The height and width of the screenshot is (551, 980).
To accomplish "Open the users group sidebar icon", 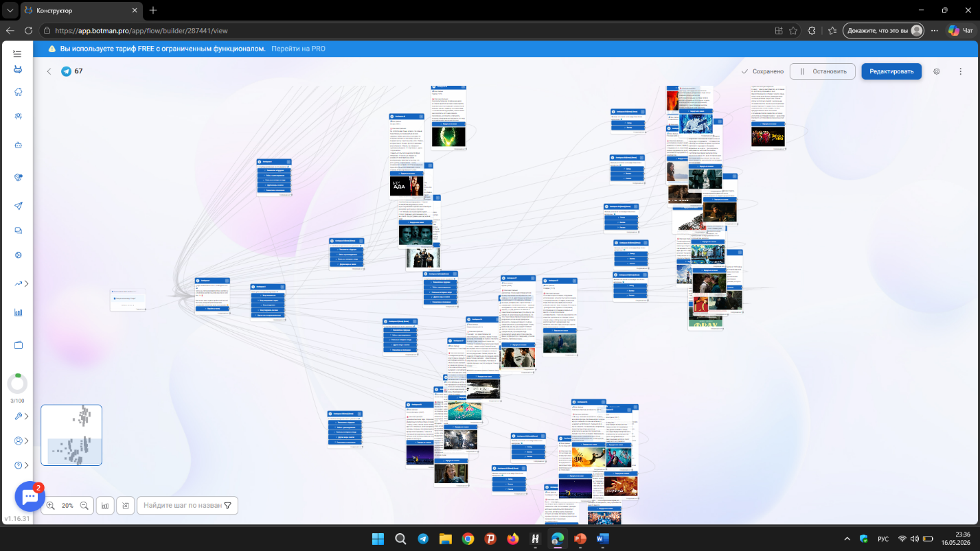I will click(19, 116).
